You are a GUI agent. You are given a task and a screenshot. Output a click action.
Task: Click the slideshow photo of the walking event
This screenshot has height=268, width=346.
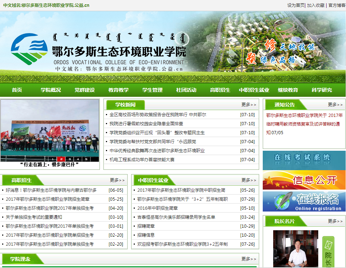pyautogui.click(x=50, y=130)
